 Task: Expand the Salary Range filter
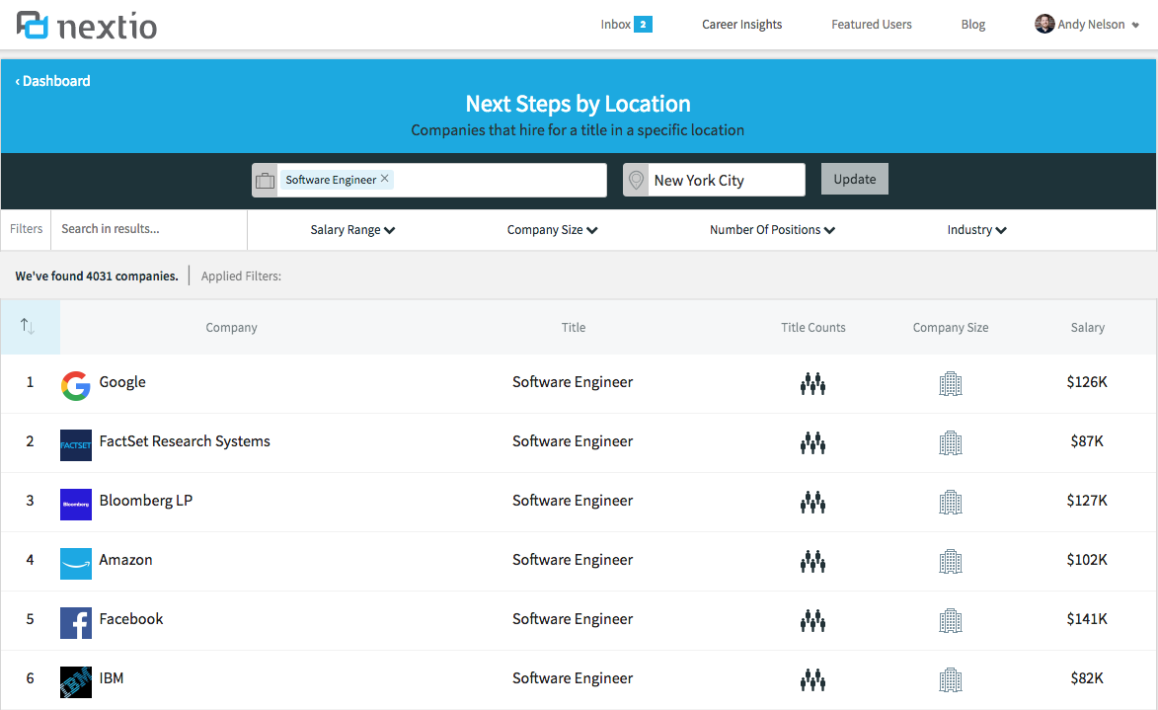352,230
